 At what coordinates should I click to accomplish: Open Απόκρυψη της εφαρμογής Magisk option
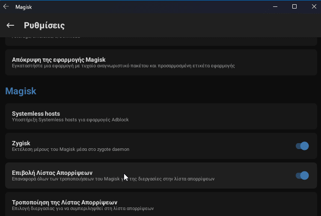tap(161, 62)
